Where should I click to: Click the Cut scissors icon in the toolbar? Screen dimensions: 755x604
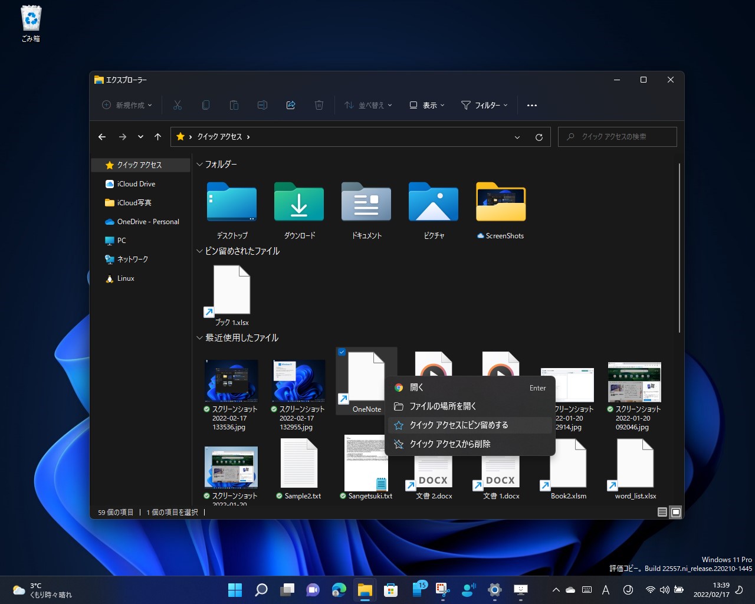point(178,105)
